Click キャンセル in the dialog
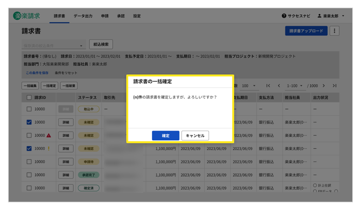The height and width of the screenshot is (208, 360). point(195,135)
